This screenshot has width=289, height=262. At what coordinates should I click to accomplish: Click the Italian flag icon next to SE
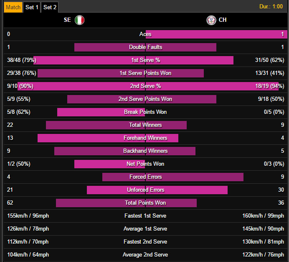point(79,20)
